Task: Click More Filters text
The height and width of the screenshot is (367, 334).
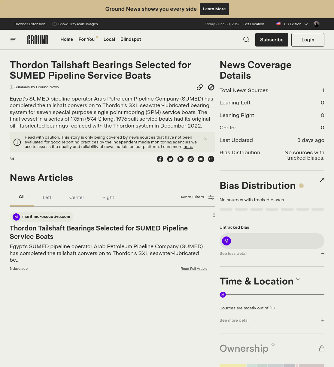Action: click(x=193, y=197)
